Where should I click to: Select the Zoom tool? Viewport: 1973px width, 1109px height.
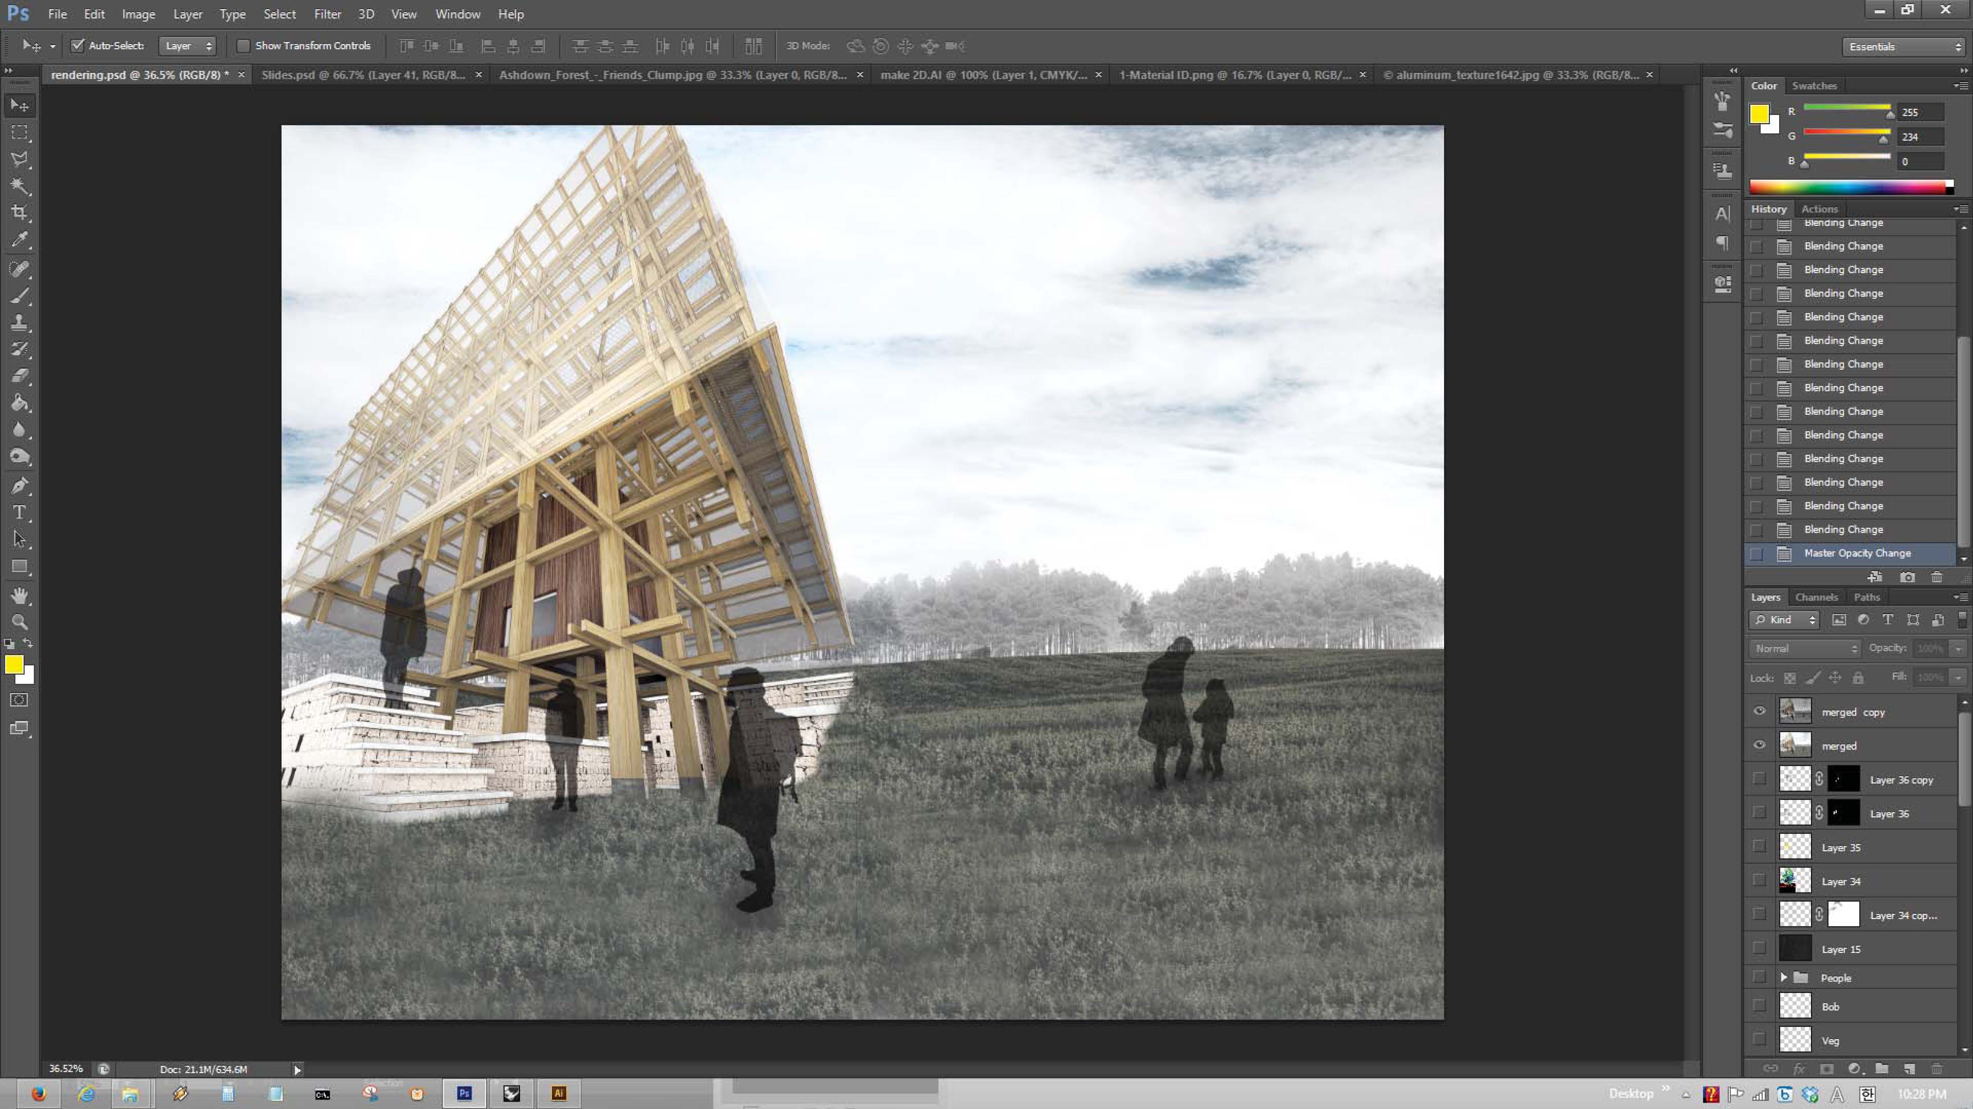pos(20,621)
